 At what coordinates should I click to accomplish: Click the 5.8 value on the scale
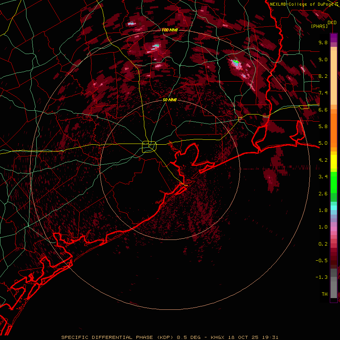323,127
